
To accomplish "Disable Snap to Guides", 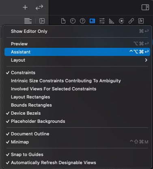I will (x=77, y=154).
